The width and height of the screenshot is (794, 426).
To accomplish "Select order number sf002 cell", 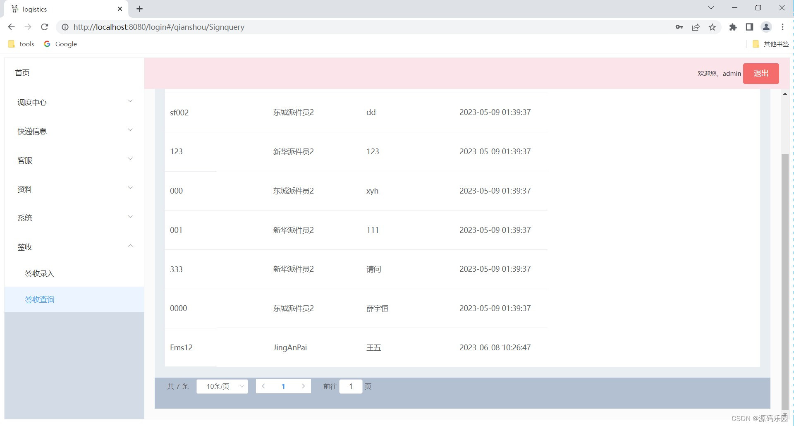I will [x=179, y=112].
